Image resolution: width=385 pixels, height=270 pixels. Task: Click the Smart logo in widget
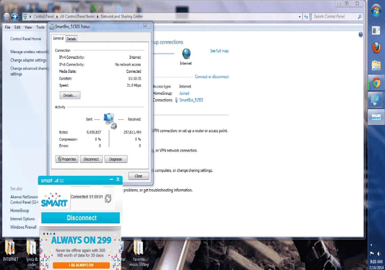54,200
